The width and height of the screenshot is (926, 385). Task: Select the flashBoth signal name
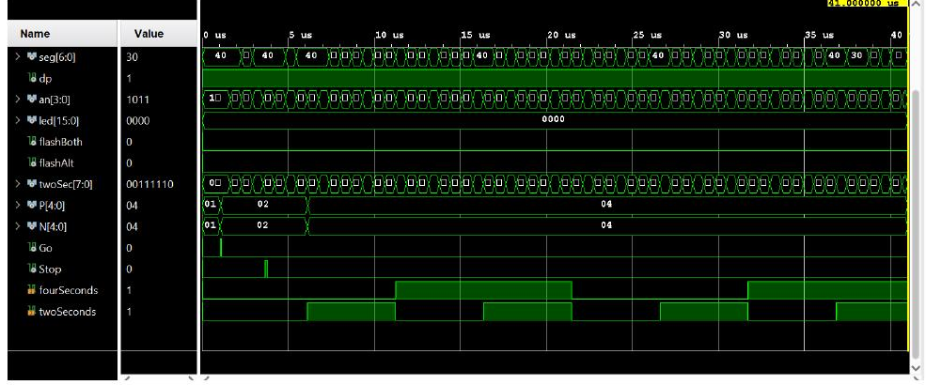tap(60, 142)
